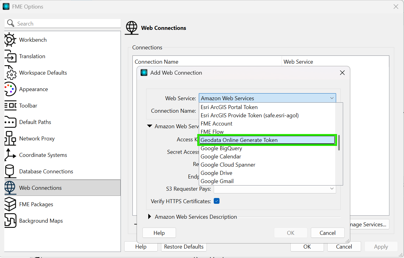Close the Add Web Connection dialog
Viewport: 404px width, 258px height.
[342, 72]
